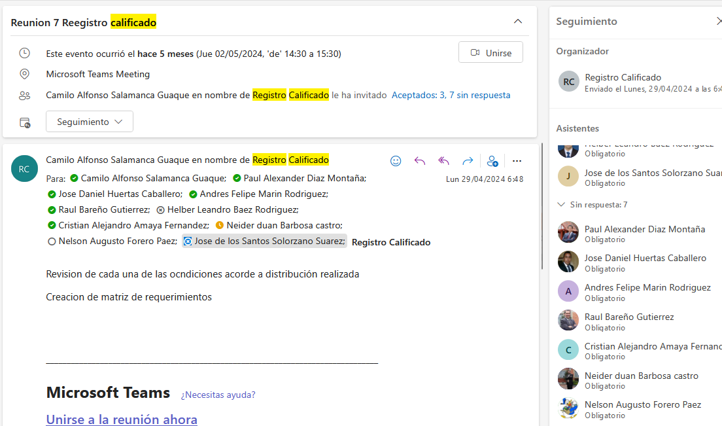This screenshot has width=722, height=426.
Task: Click the 'Unirse a la reunión ahora' link
Action: pos(122,419)
